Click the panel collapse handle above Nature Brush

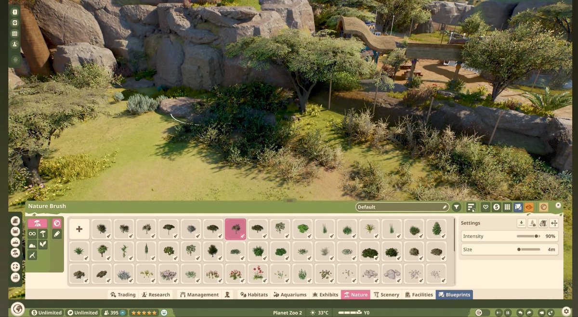289,200
